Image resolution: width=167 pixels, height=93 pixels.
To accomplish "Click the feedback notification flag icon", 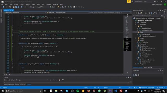I will pos(129,1).
